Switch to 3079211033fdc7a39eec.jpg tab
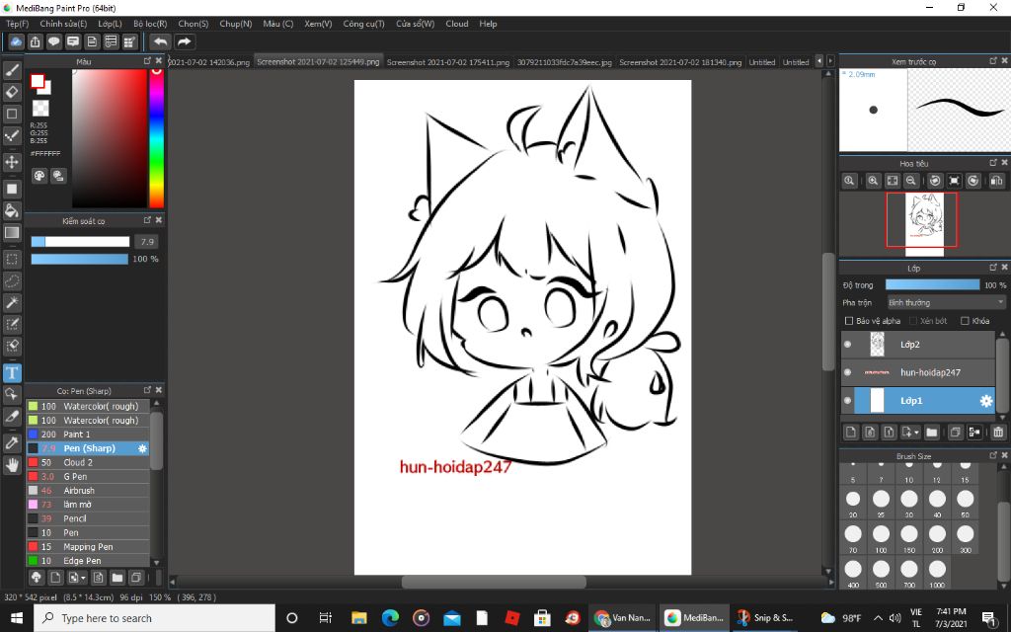 coord(564,62)
